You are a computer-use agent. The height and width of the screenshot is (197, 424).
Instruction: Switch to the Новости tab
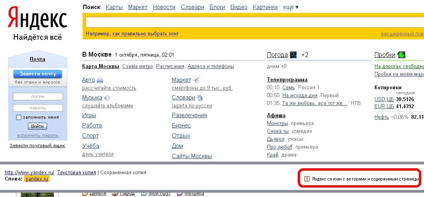pos(164,7)
